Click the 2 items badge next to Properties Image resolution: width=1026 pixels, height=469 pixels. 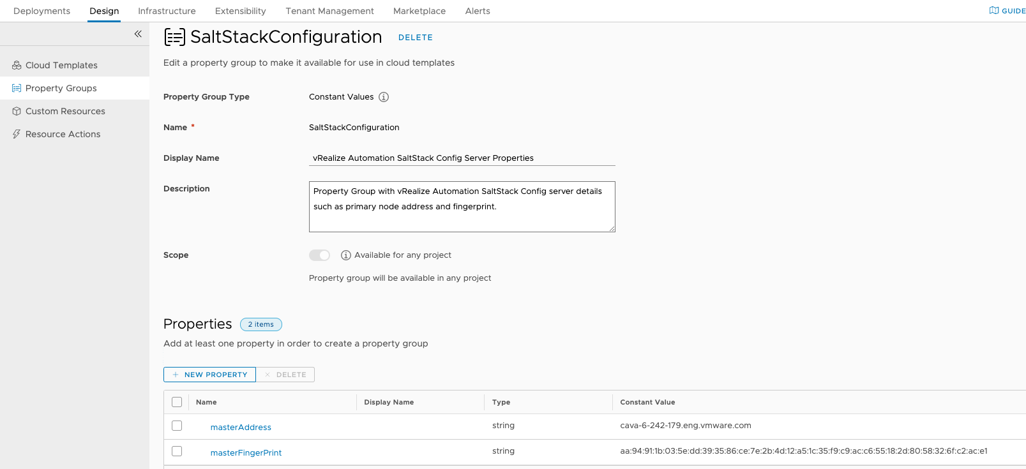point(261,324)
